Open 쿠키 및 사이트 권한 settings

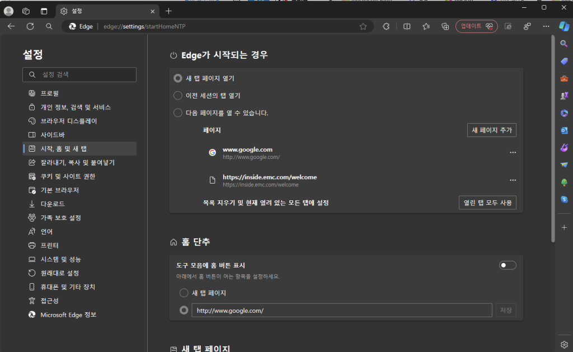(x=79, y=176)
